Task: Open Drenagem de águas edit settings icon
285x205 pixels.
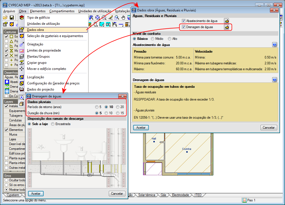Action: (227, 27)
